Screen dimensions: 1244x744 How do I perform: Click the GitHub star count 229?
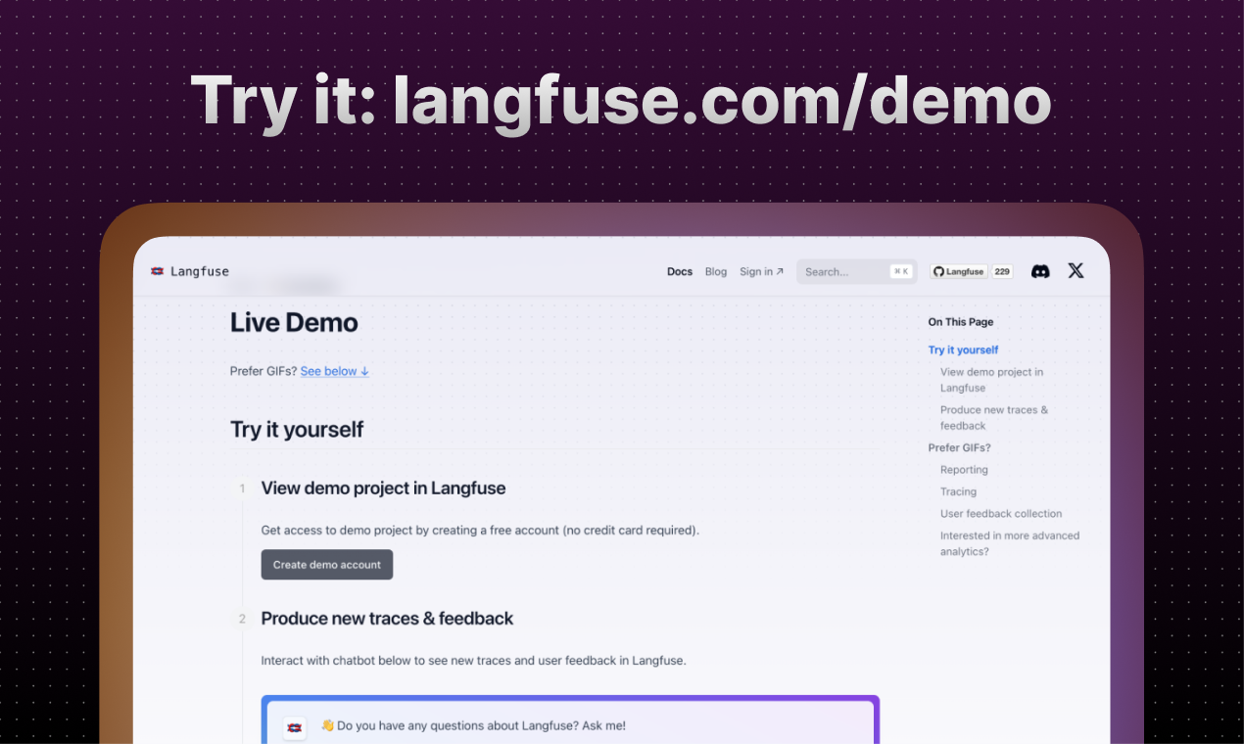(1002, 272)
